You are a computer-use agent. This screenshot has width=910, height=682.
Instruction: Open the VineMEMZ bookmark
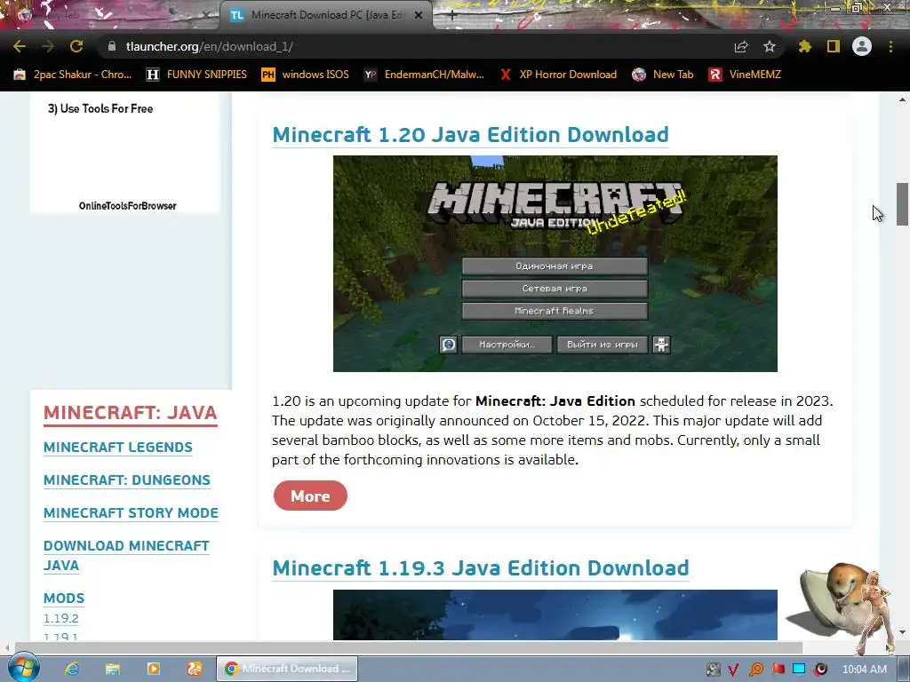click(x=745, y=75)
